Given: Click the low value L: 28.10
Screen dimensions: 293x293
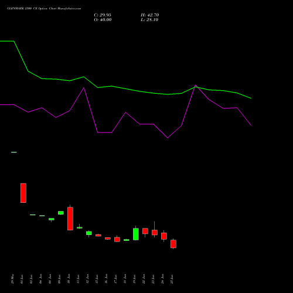Looking at the screenshot, I should click(x=149, y=20).
